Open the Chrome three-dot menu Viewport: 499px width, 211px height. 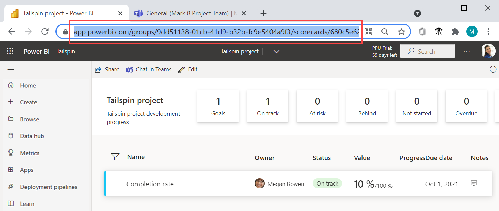tap(488, 32)
